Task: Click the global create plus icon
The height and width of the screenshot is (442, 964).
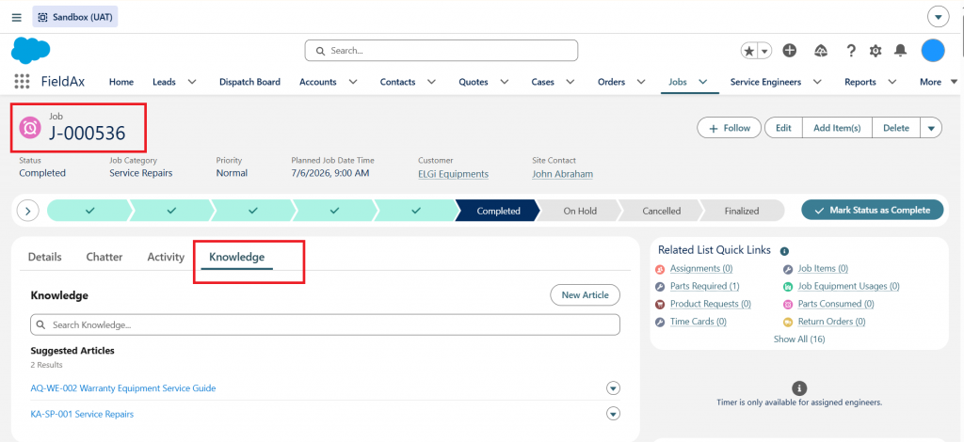Action: [x=790, y=51]
